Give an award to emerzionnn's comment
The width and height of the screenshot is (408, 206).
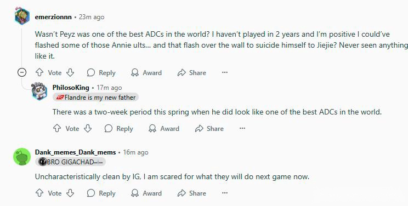pos(146,72)
